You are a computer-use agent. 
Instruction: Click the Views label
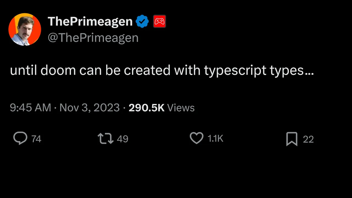tap(181, 108)
